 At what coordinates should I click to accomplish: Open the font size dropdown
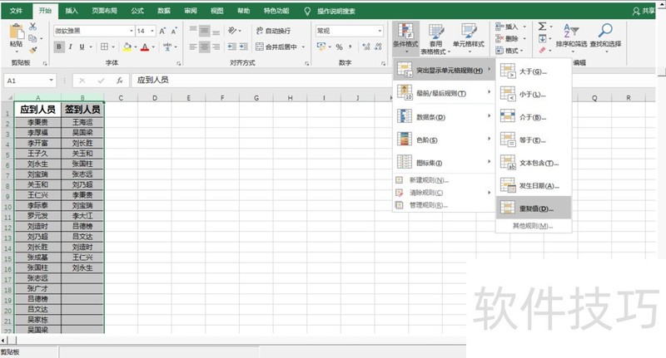(x=152, y=31)
